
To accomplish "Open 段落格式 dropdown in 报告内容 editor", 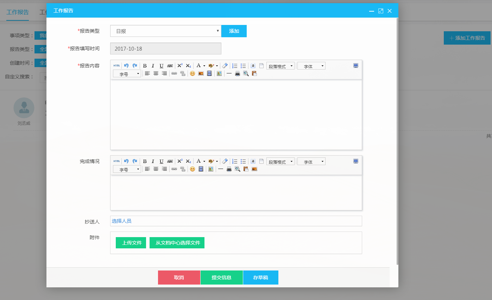I will coord(280,66).
